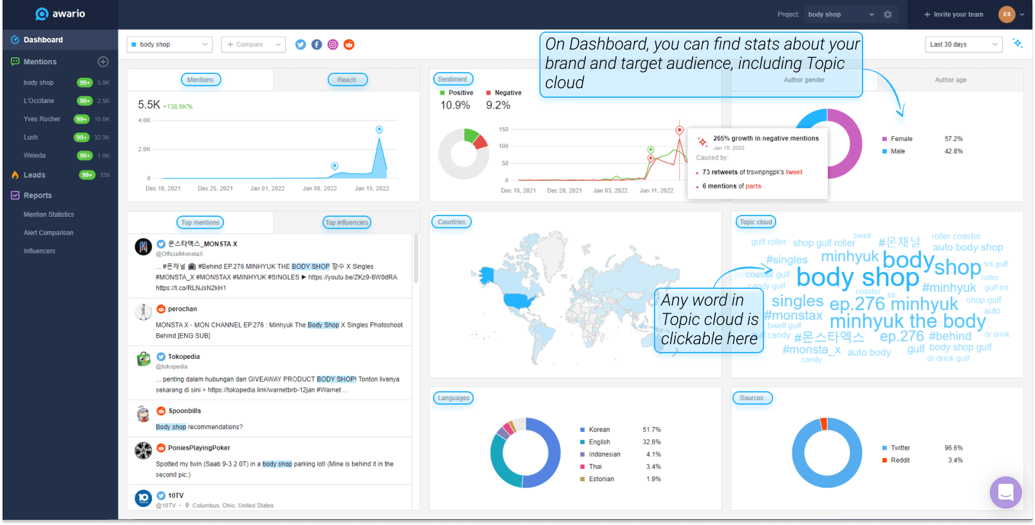The width and height of the screenshot is (1035, 525).
Task: Click the Female legend color swatch
Action: (x=884, y=139)
